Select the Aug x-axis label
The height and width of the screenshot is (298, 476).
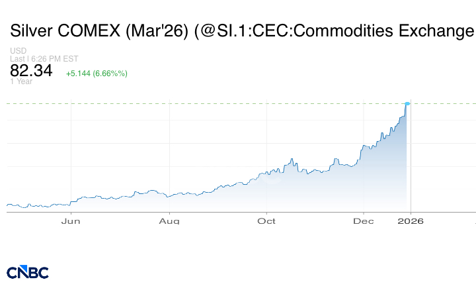(x=170, y=221)
